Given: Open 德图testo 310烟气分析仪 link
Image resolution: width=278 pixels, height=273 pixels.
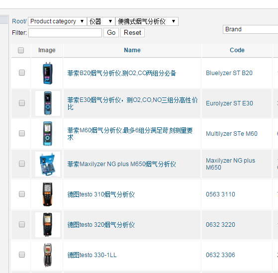Looking at the screenshot, I should 101,194.
